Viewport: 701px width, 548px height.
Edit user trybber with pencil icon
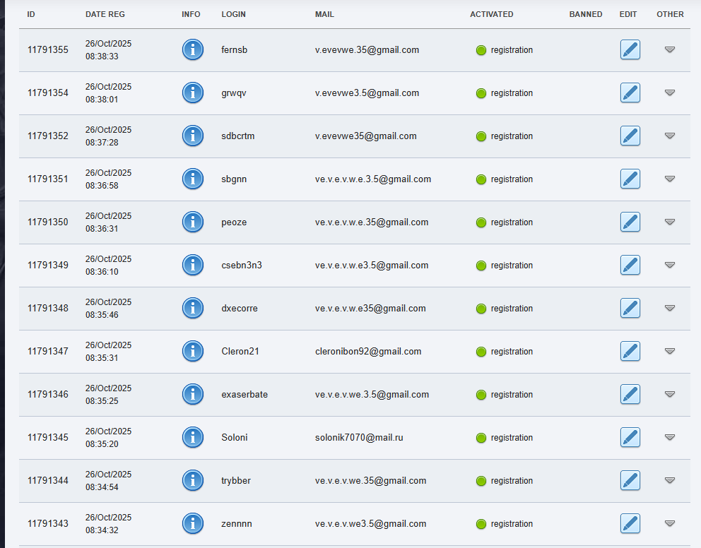630,481
